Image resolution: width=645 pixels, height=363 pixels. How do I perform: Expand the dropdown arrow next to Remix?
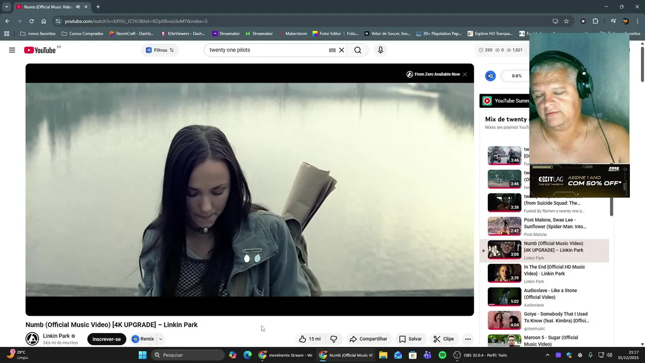click(x=160, y=339)
